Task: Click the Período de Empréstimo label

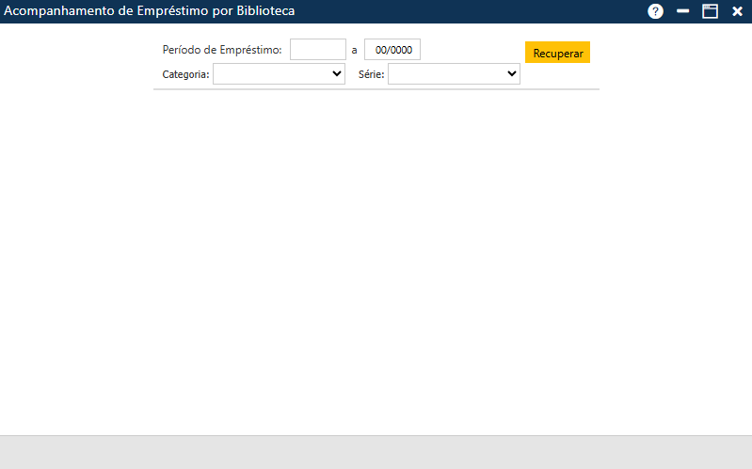Action: 222,50
